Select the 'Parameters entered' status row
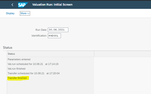Screen dimensions: 151x94 coord(50,59)
